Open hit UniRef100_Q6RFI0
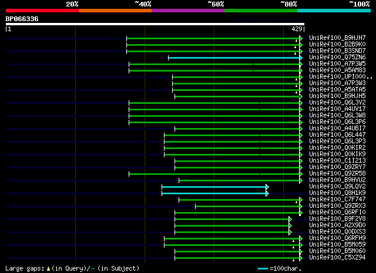The width and height of the screenshot is (376, 273). (x=337, y=213)
